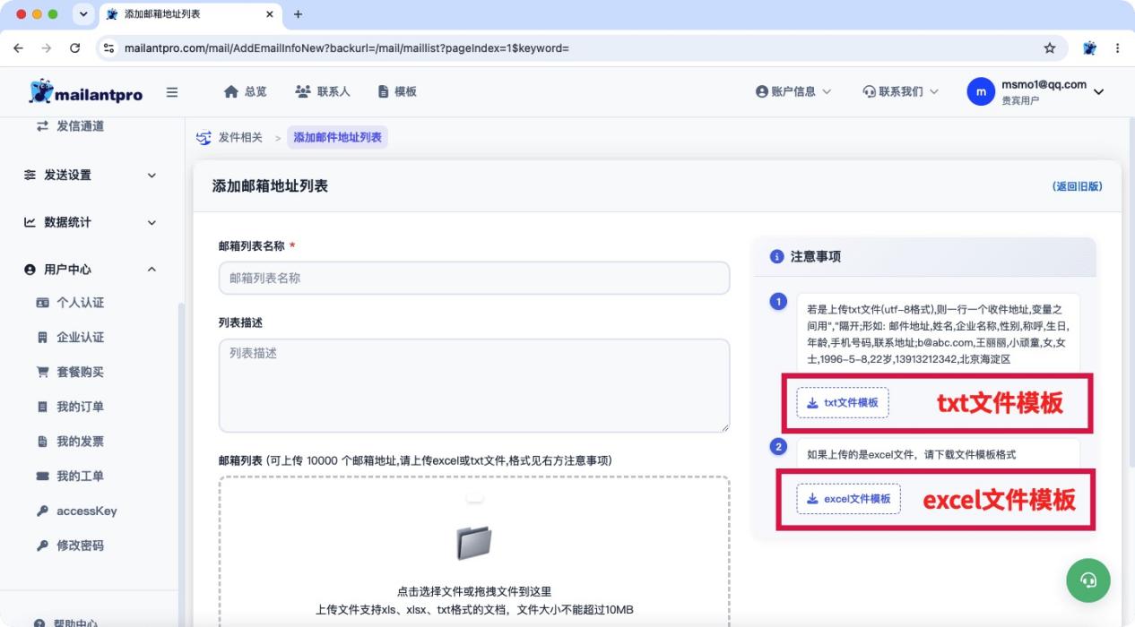The width and height of the screenshot is (1135, 627).
Task: Open the green customer service chat button
Action: (x=1088, y=580)
